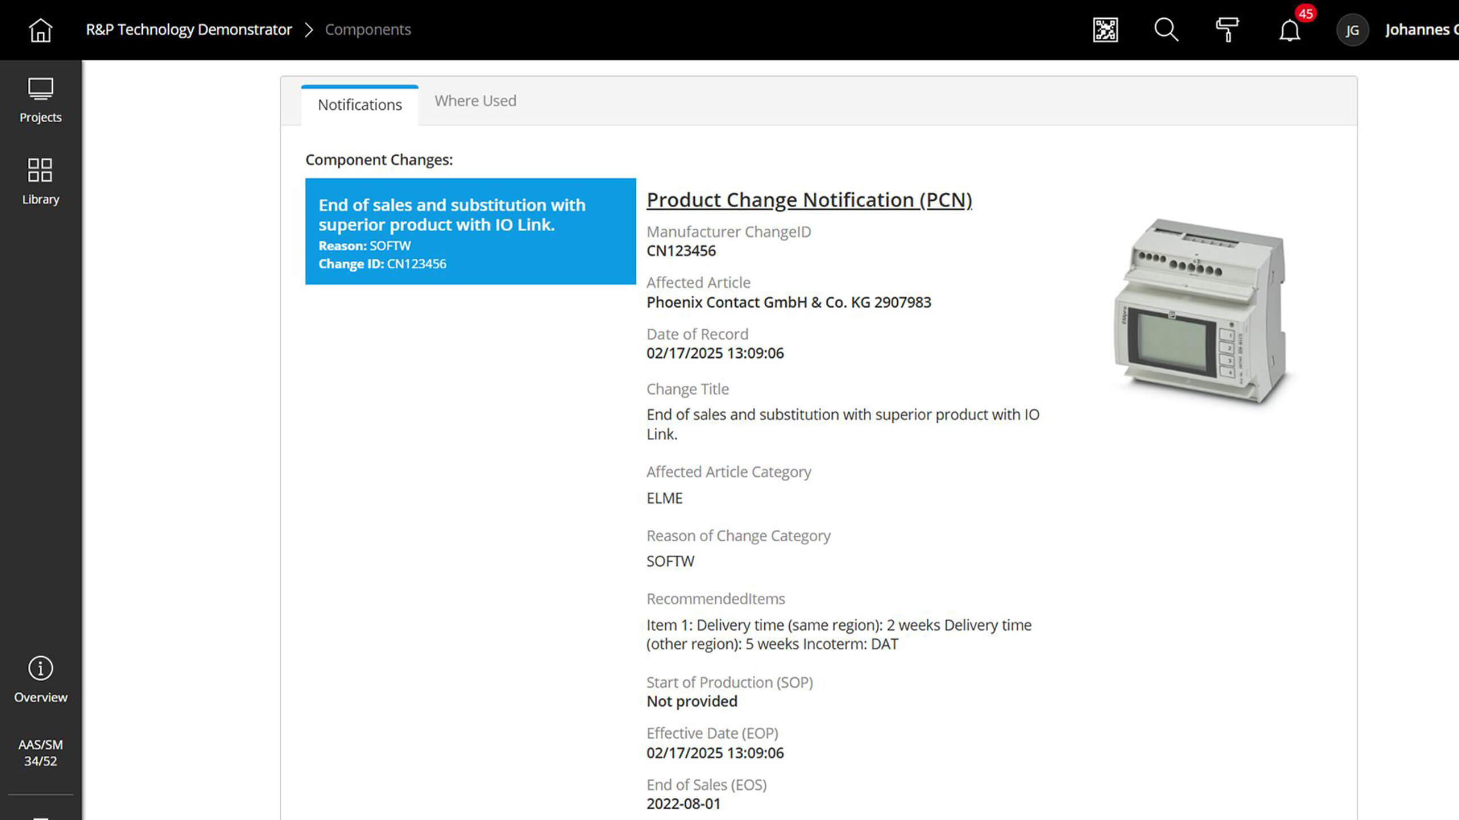Open the notifications bell with 45 badge
The width and height of the screenshot is (1459, 820).
pos(1290,30)
